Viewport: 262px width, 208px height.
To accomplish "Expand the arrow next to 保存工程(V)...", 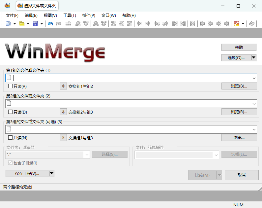I will pyautogui.click(x=51, y=174).
